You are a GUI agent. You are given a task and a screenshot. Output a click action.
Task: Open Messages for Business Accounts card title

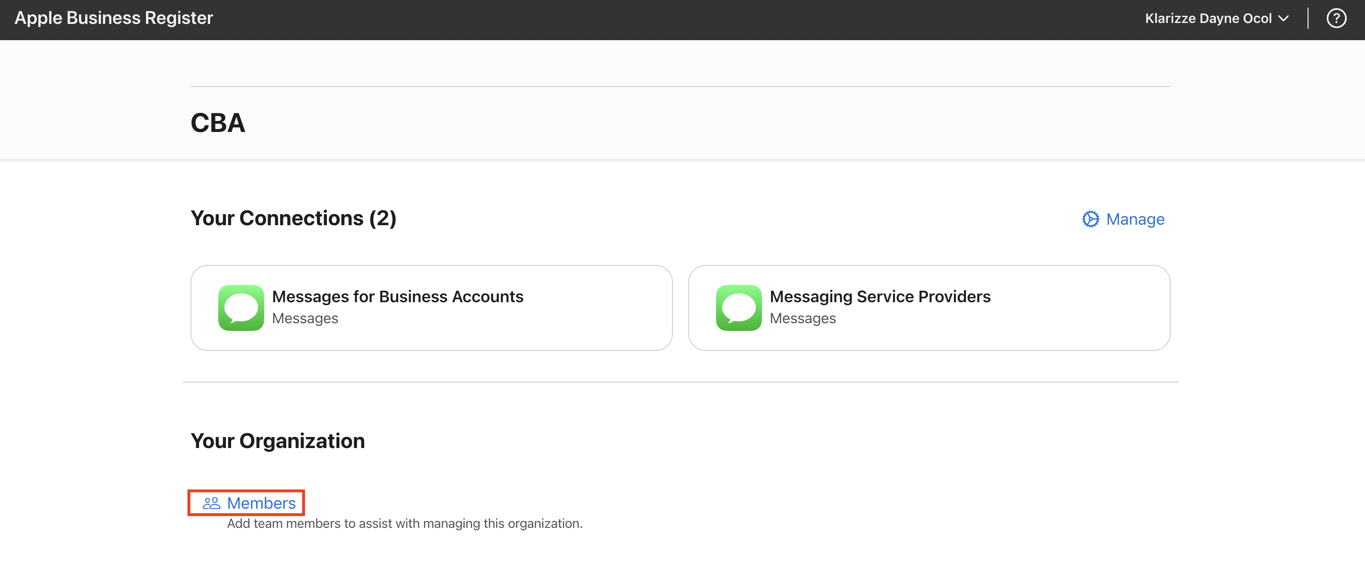click(397, 296)
